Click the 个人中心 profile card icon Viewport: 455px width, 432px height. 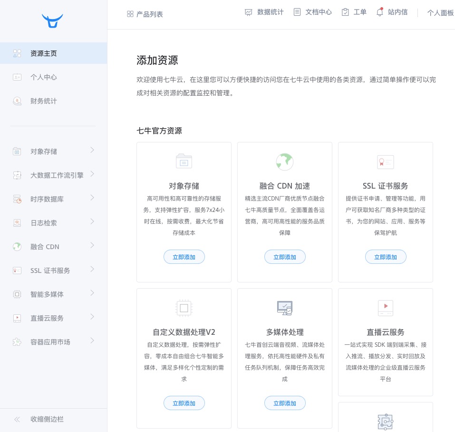coord(17,77)
